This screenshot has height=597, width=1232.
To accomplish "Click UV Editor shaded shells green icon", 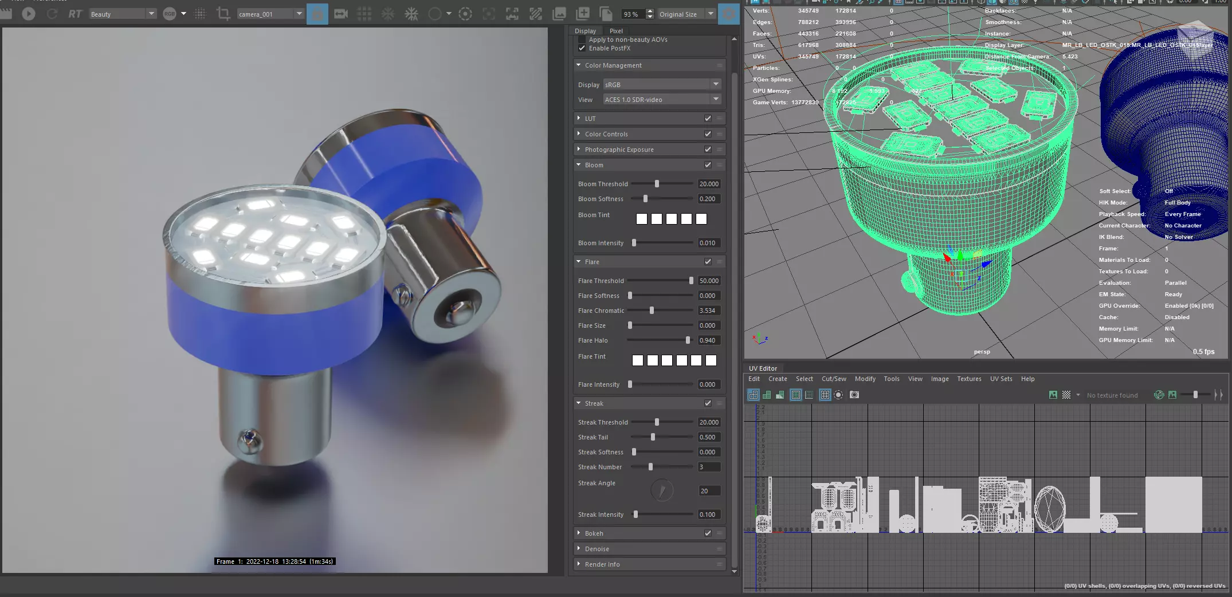I will [x=767, y=395].
